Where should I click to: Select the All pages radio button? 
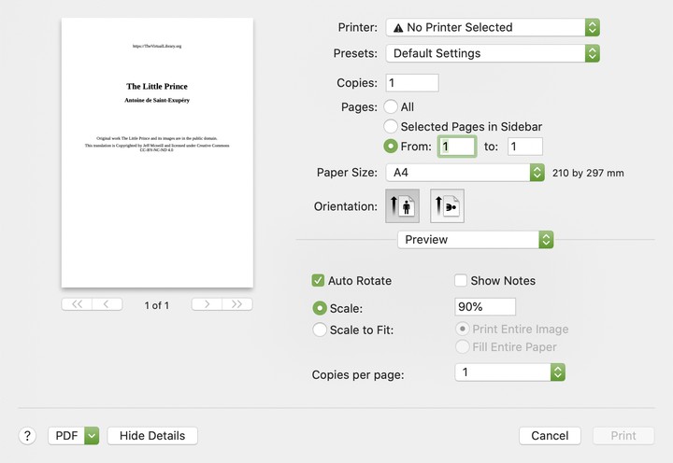391,106
